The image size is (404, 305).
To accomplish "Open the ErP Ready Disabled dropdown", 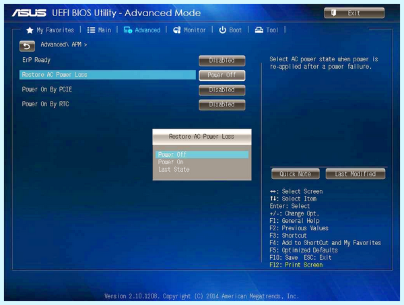I will pos(222,61).
